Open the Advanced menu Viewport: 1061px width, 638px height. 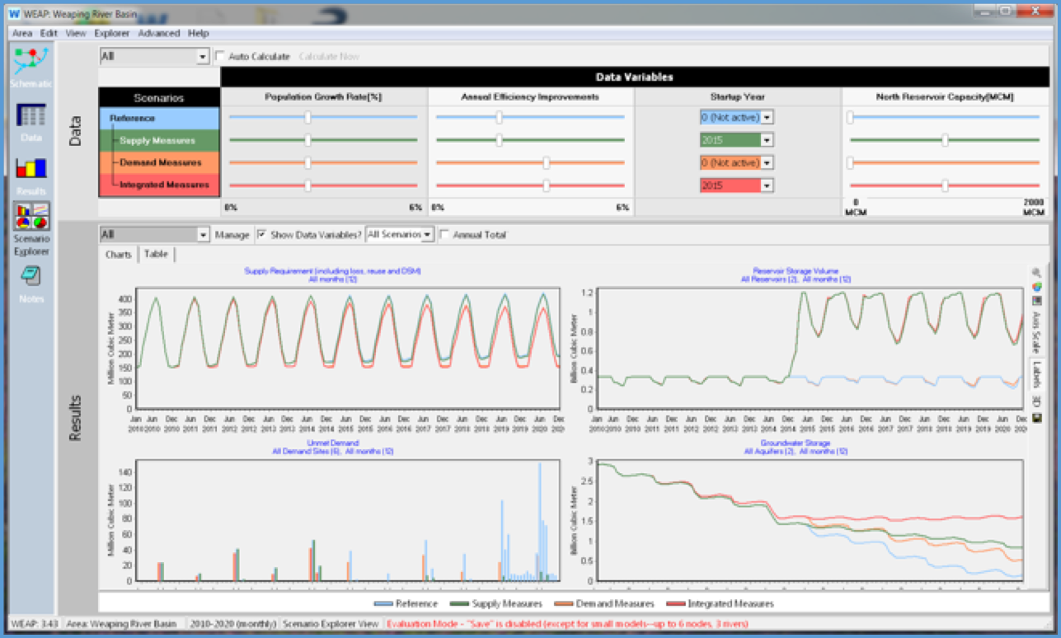coord(158,33)
